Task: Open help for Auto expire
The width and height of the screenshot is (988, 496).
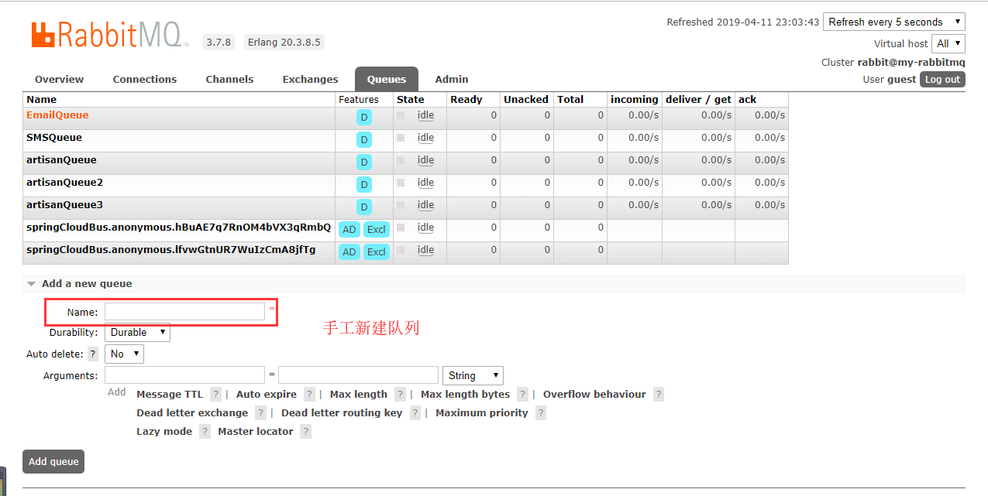Action: tap(310, 395)
